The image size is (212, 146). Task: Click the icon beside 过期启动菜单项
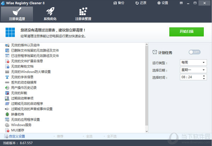click(x=7, y=98)
